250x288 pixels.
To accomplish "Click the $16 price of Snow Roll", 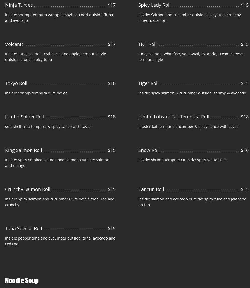I will (x=245, y=150).
